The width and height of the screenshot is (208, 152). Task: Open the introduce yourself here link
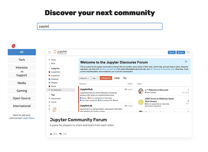pos(108,69)
